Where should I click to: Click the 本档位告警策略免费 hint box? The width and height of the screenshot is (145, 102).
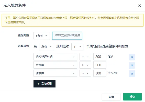point(67,36)
